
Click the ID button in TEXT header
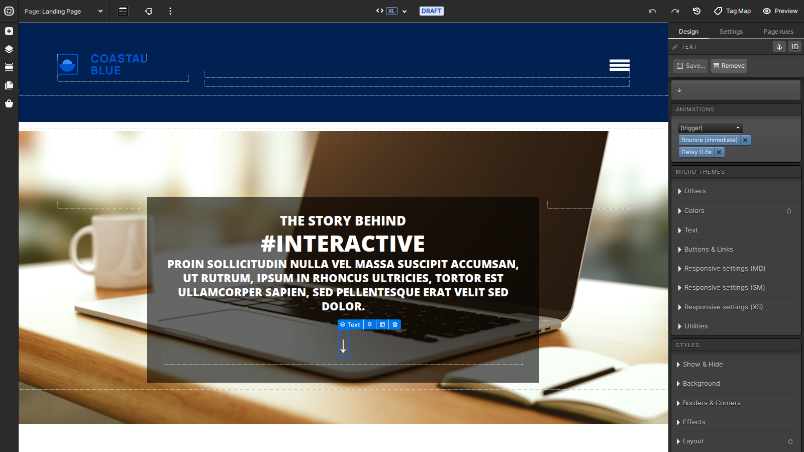click(795, 47)
